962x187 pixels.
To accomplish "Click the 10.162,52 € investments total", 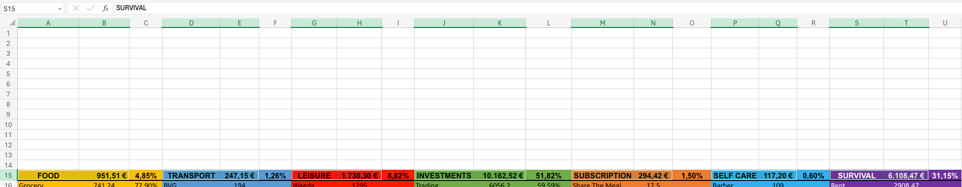I will [x=500, y=175].
